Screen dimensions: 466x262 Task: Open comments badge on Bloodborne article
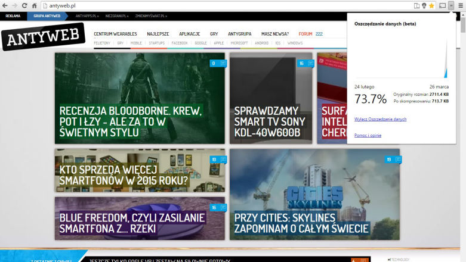point(218,63)
